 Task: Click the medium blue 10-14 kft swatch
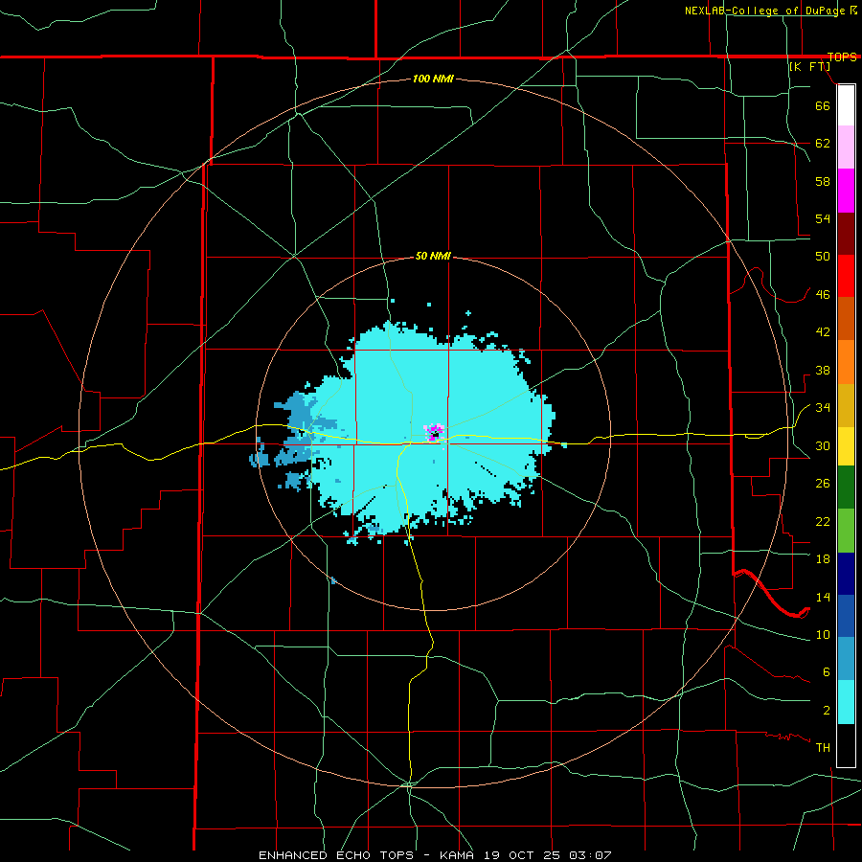point(846,616)
